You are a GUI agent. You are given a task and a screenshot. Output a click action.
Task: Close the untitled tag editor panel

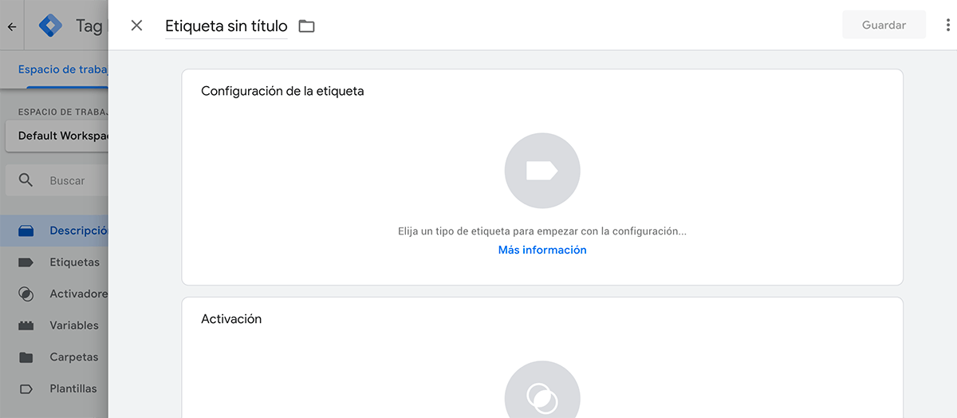136,26
